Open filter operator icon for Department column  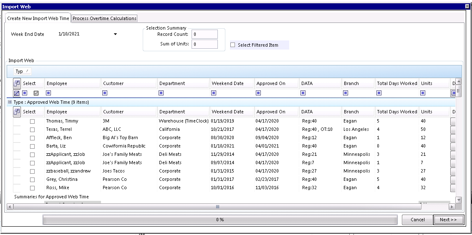coord(161,93)
